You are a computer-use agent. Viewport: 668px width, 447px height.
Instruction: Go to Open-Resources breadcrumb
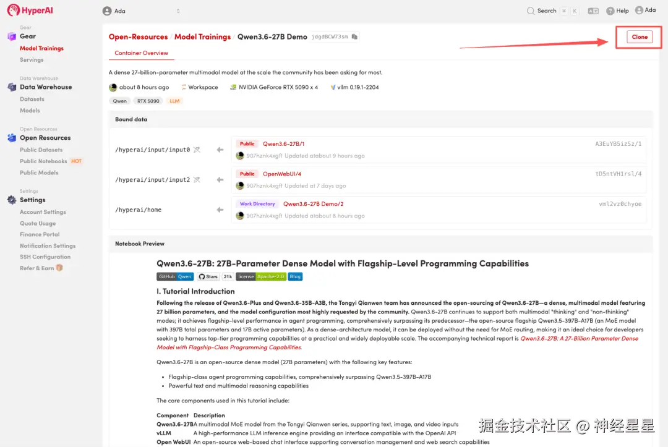[x=138, y=36]
